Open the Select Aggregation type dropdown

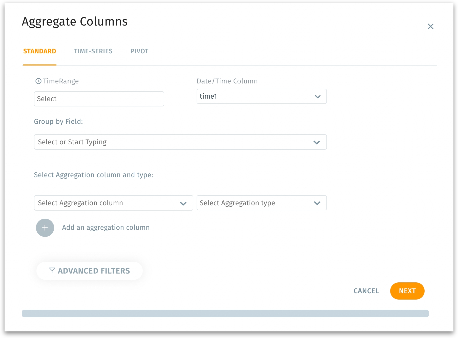click(x=253, y=203)
